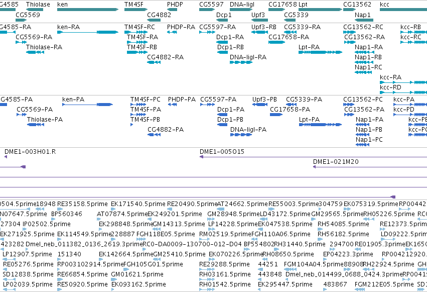Select the Thiolase-RA transcript

(35, 52)
